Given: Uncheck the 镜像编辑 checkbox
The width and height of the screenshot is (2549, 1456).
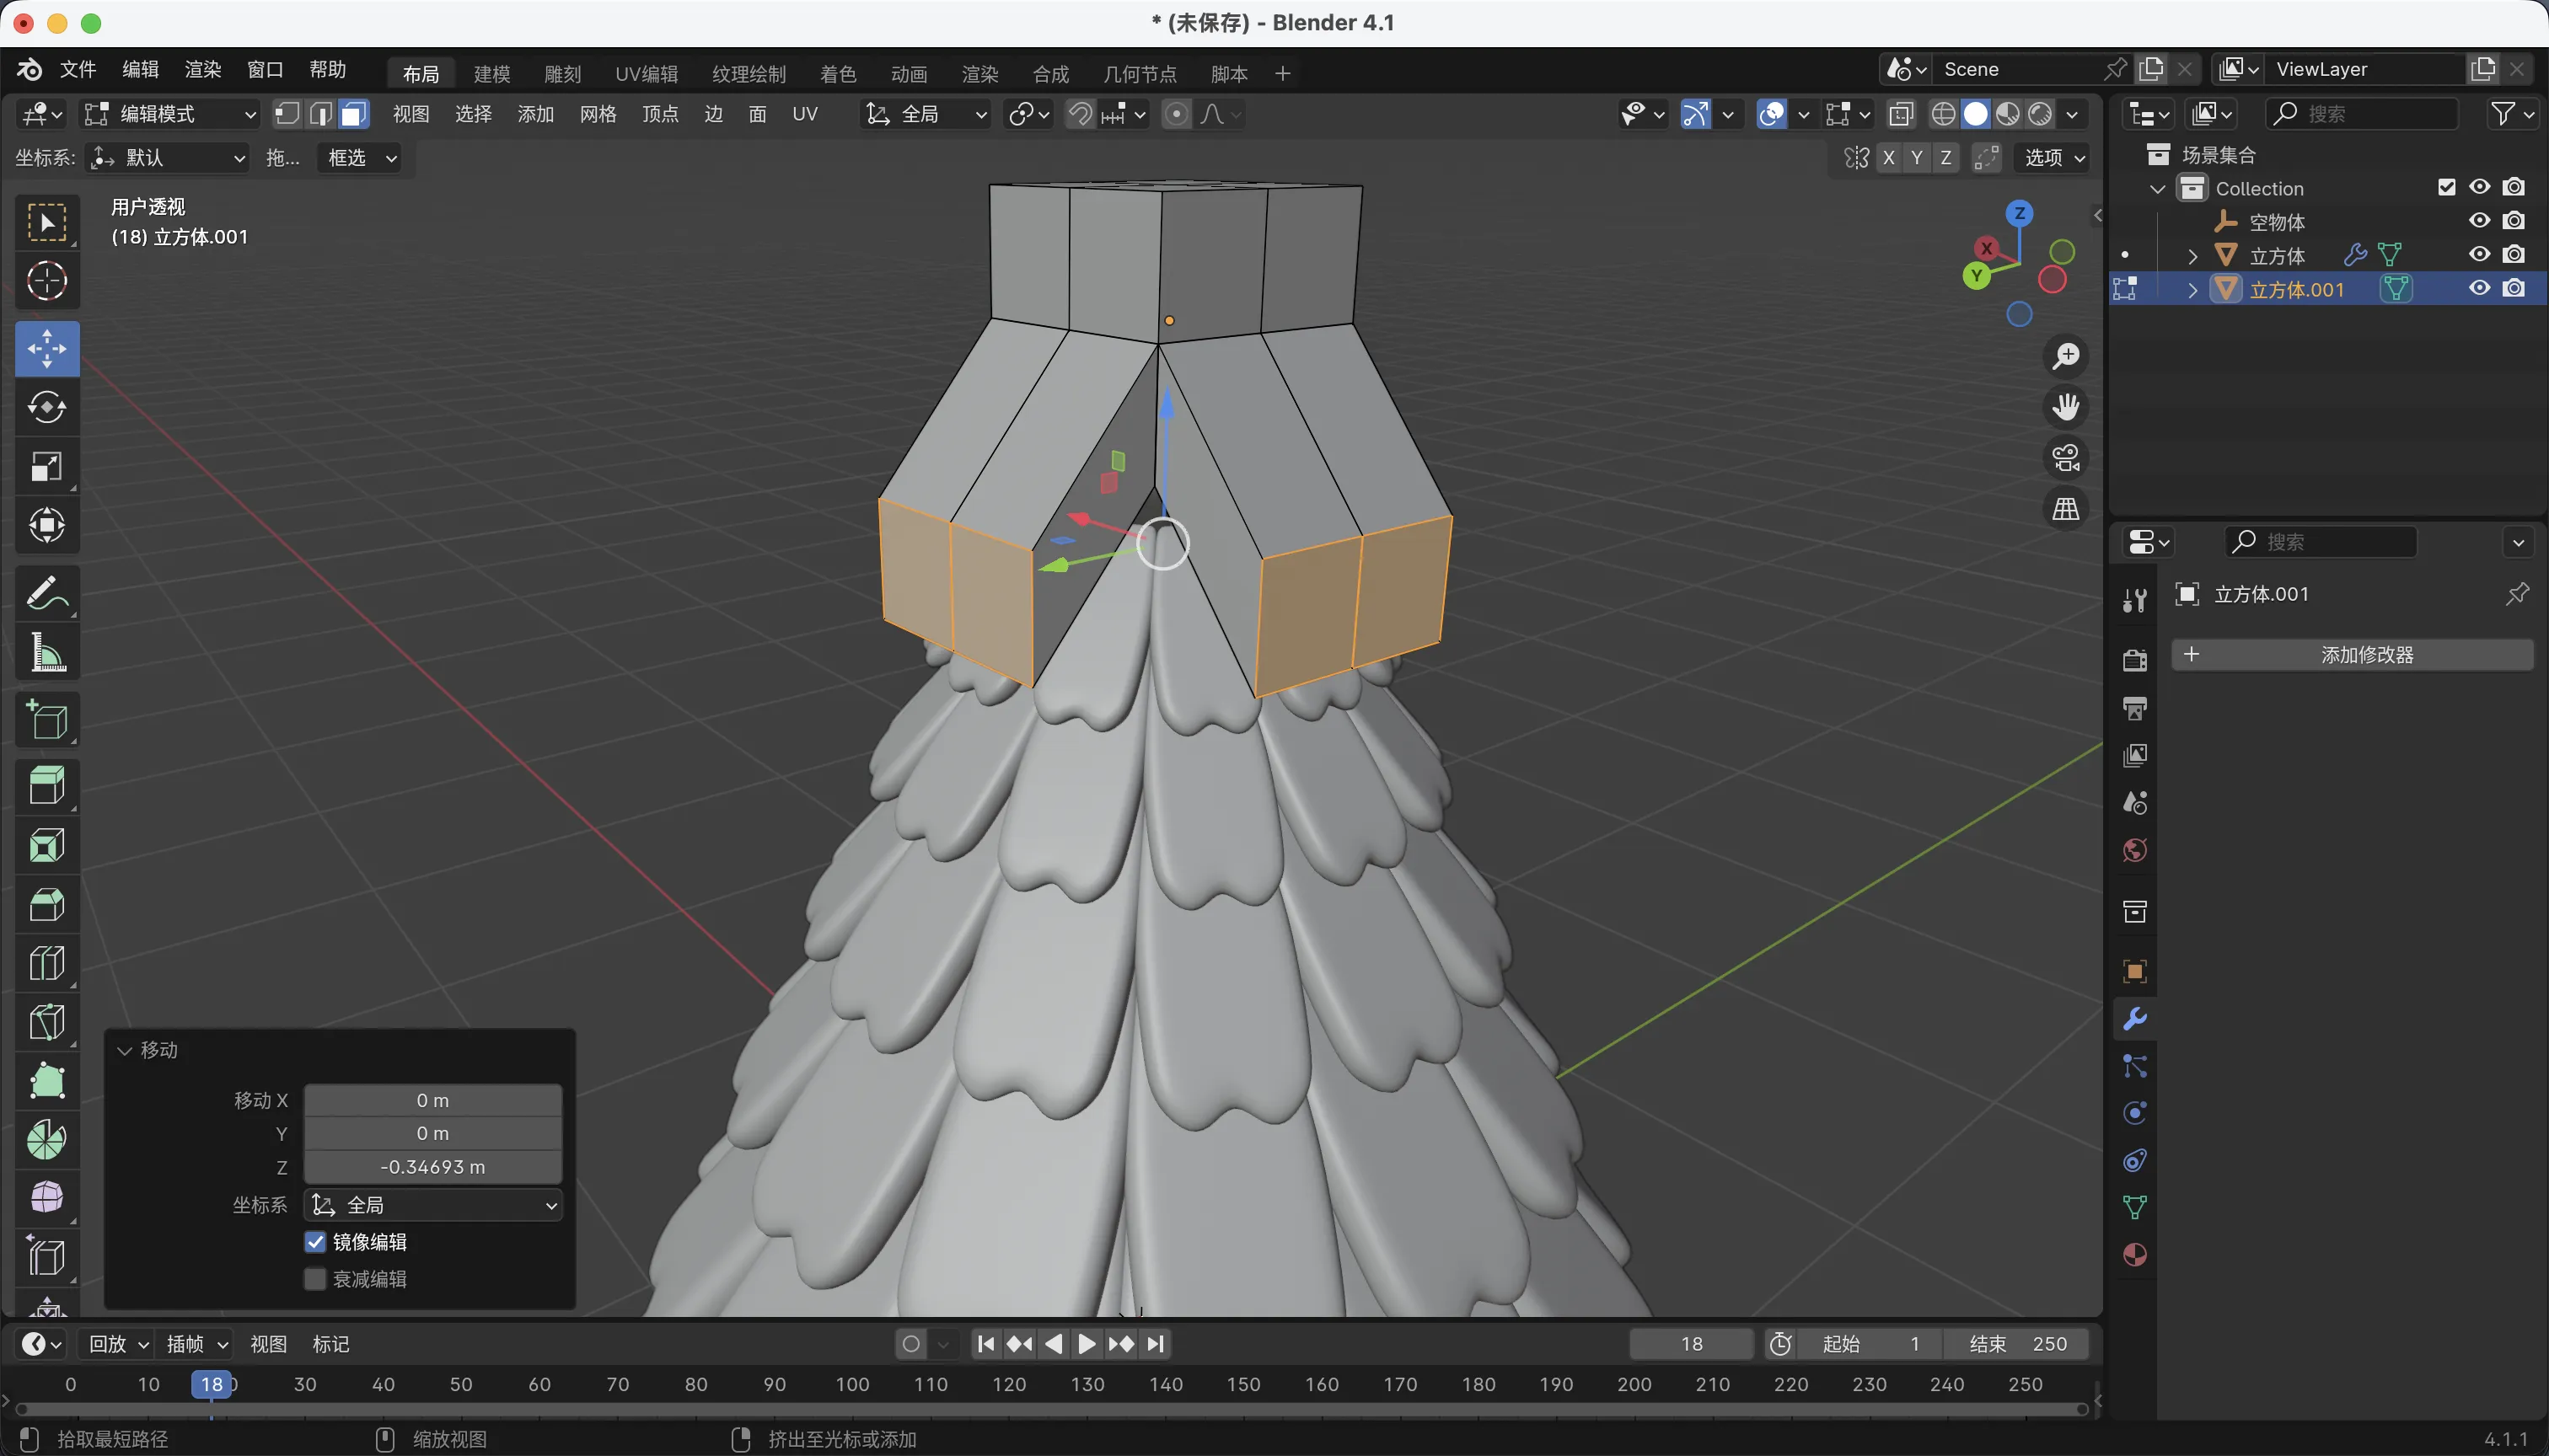Looking at the screenshot, I should [315, 1242].
